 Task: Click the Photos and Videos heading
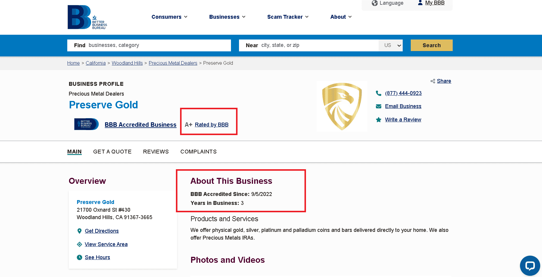[x=228, y=260]
